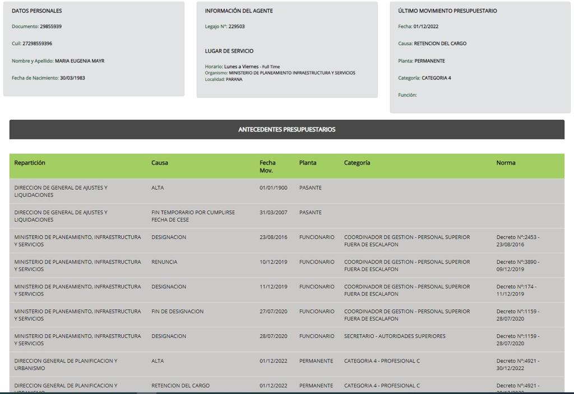Click the Causa column header

(159, 163)
